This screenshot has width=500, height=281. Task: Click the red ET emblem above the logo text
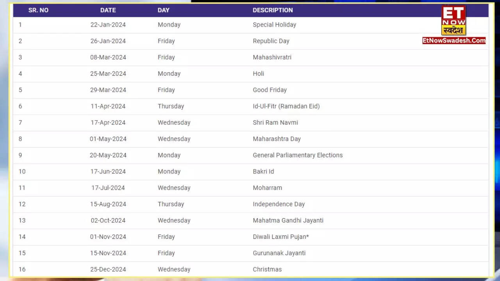pyautogui.click(x=454, y=12)
